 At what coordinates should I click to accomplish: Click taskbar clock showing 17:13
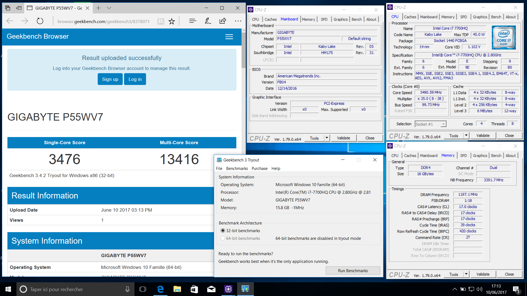click(x=496, y=289)
